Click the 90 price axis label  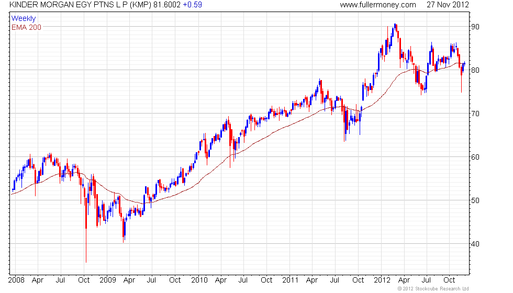pos(475,27)
